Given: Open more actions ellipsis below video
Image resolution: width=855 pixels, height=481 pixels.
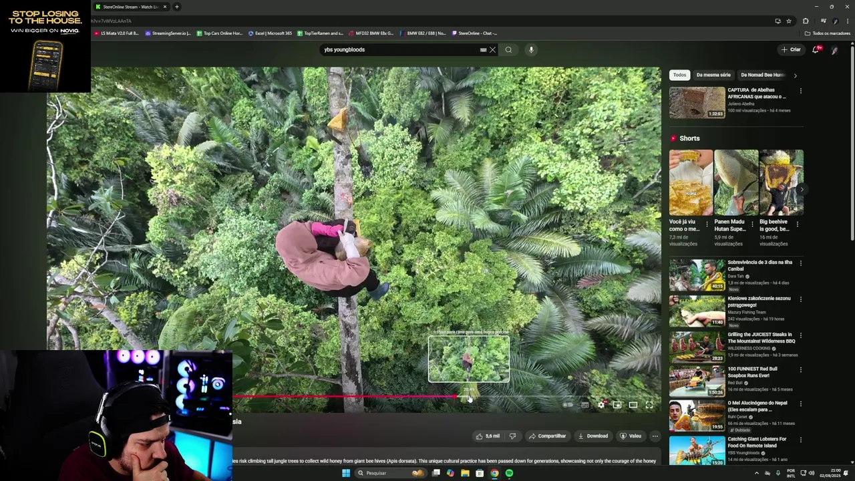Looking at the screenshot, I should (x=655, y=436).
